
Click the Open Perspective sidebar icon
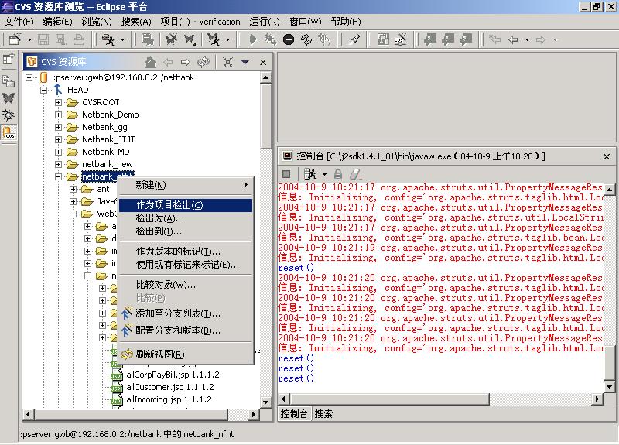[9, 60]
